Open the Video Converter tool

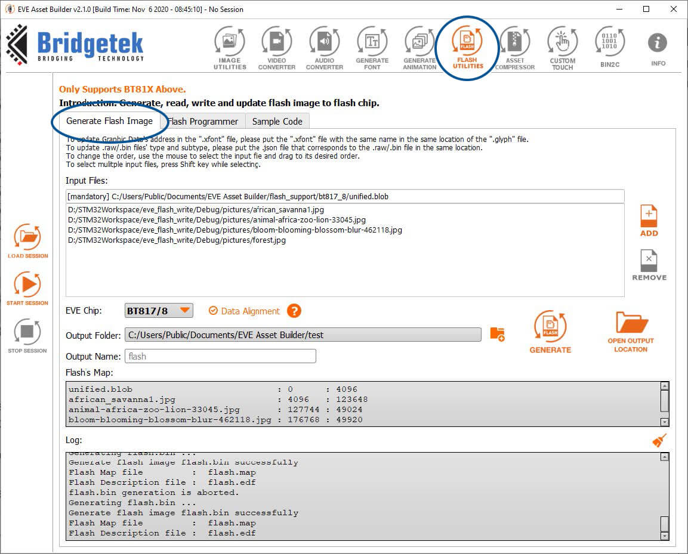click(x=276, y=48)
